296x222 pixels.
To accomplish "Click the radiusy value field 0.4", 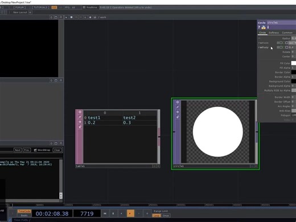I will tap(292, 47).
